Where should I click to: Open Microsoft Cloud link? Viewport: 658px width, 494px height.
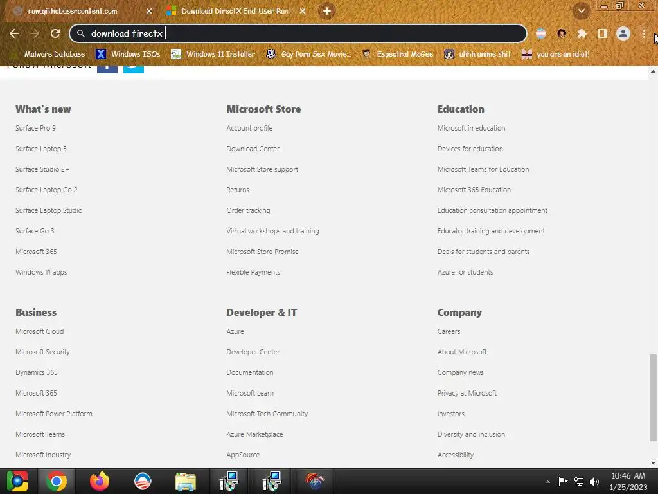click(x=40, y=331)
